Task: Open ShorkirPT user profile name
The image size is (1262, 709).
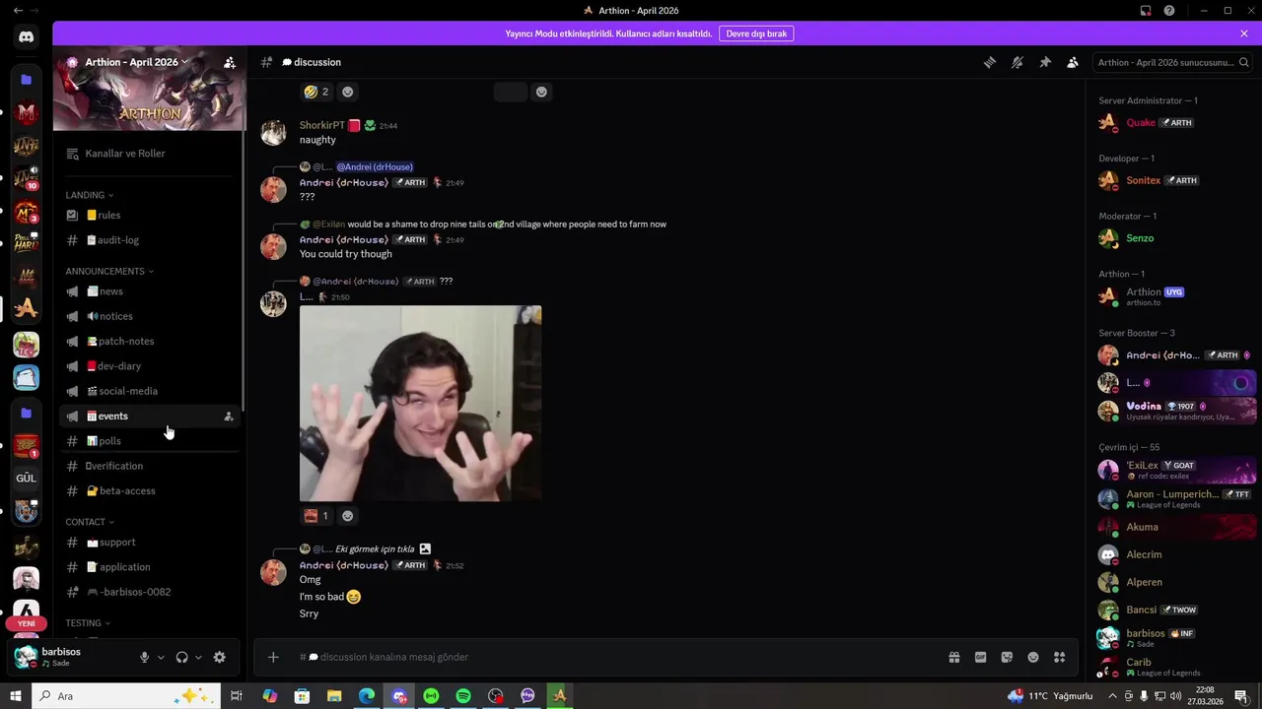Action: (322, 125)
